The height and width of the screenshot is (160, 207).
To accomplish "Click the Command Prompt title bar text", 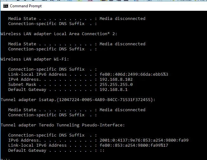I will [26, 6].
